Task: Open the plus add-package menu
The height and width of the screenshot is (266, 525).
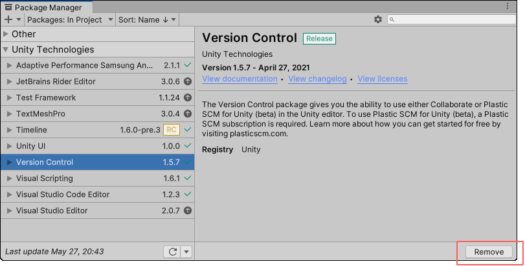Action: click(x=8, y=19)
